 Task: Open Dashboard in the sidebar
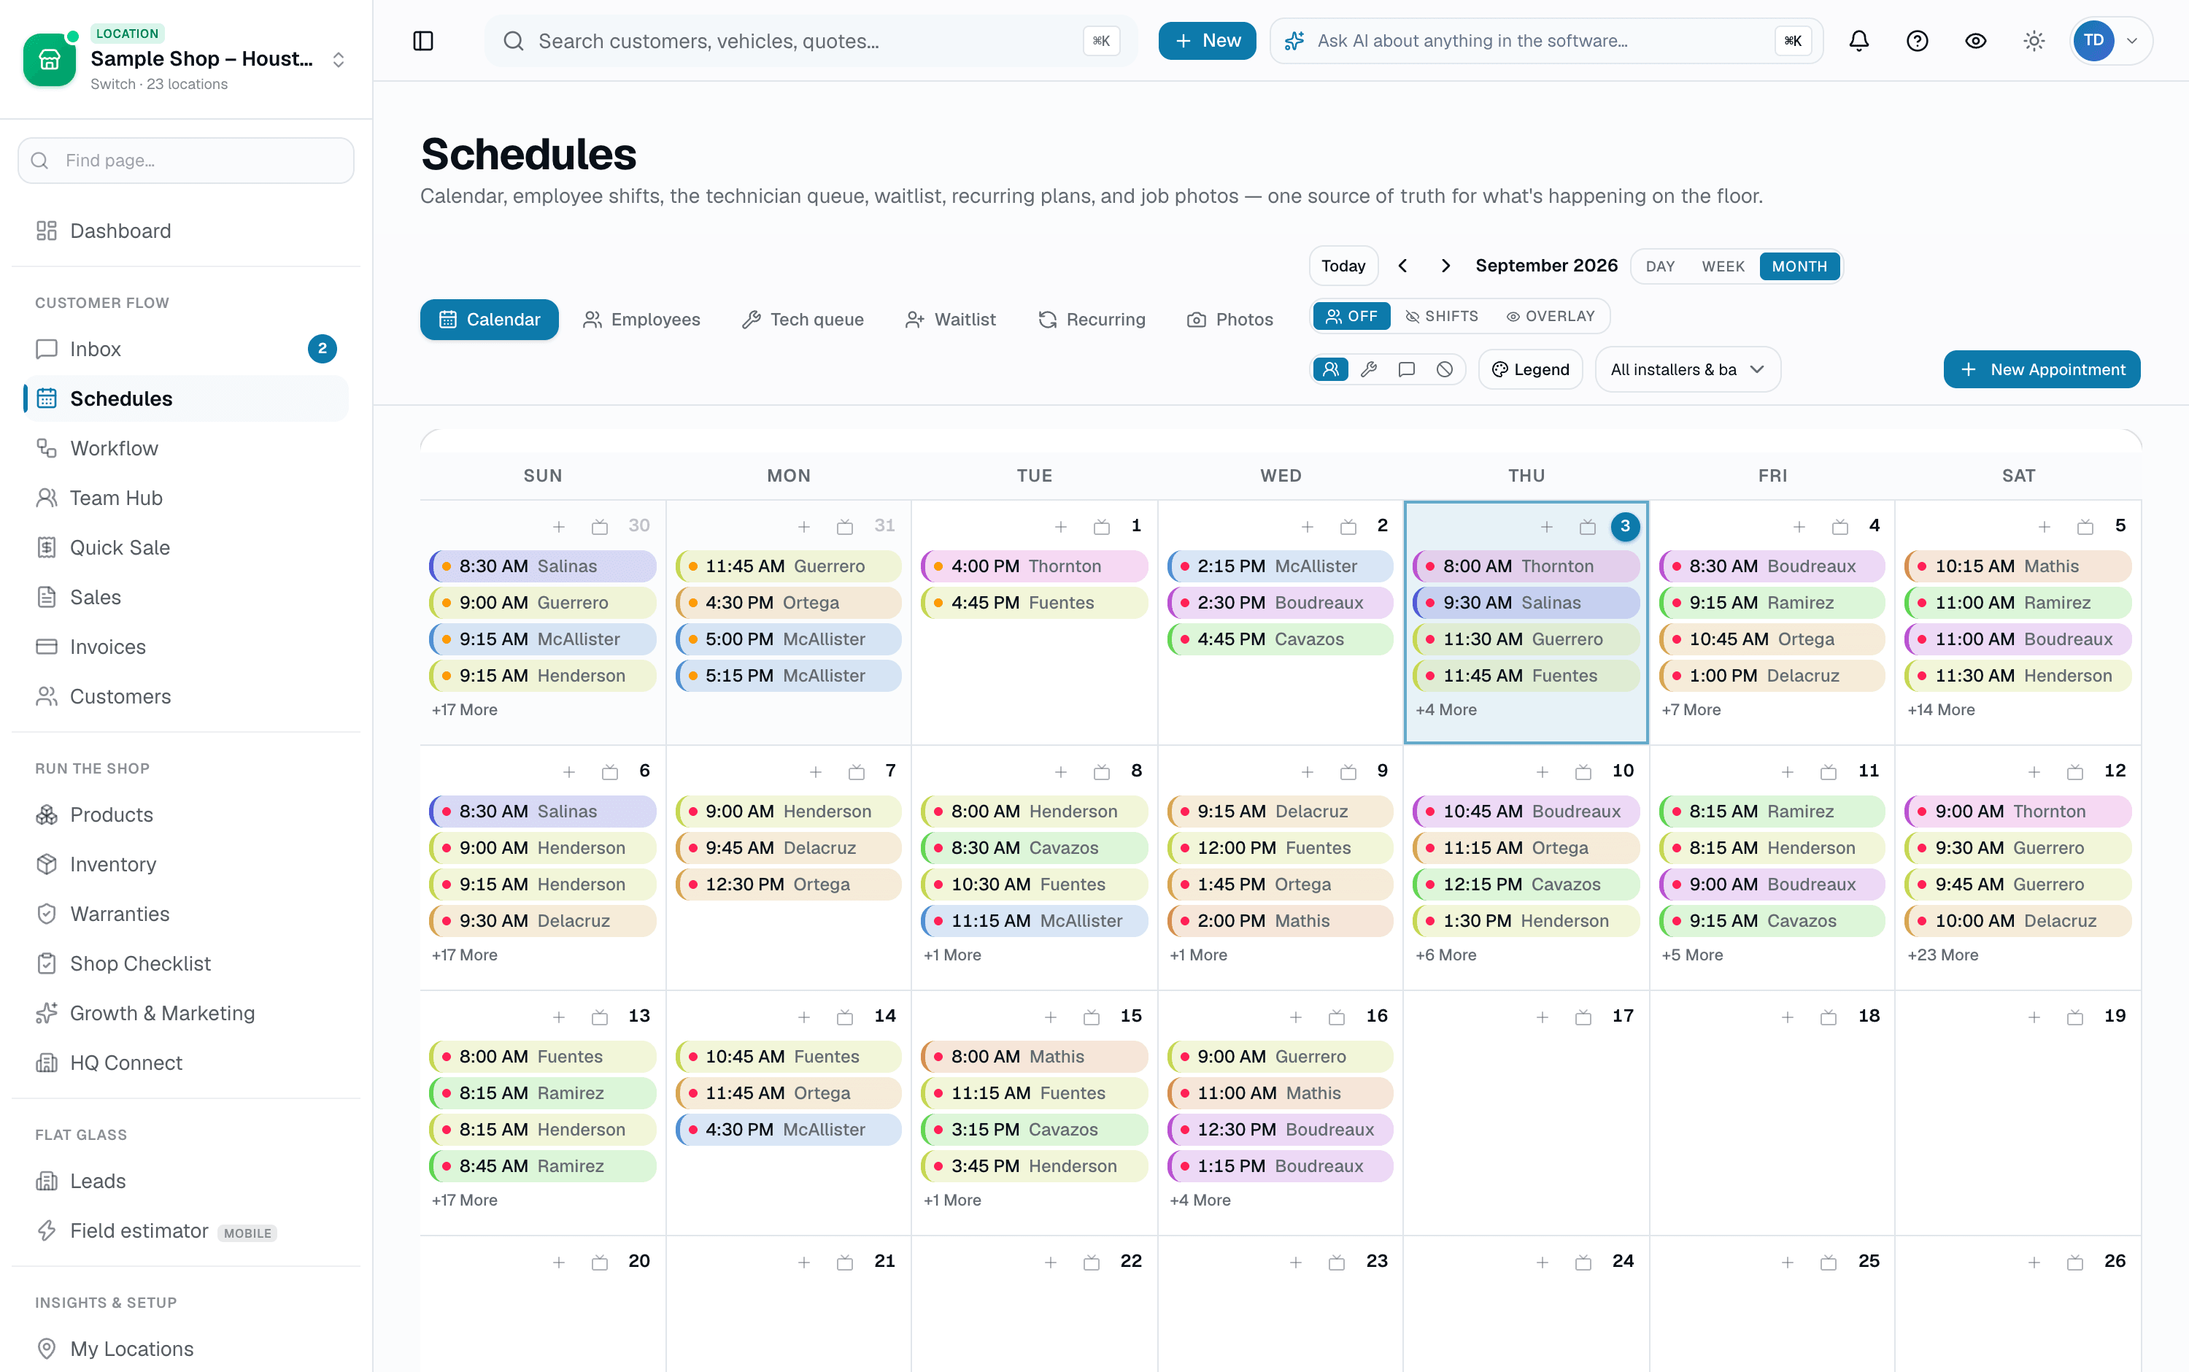click(x=186, y=231)
